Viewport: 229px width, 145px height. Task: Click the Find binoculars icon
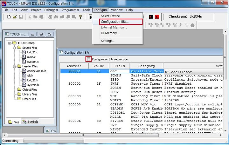pos(56,17)
